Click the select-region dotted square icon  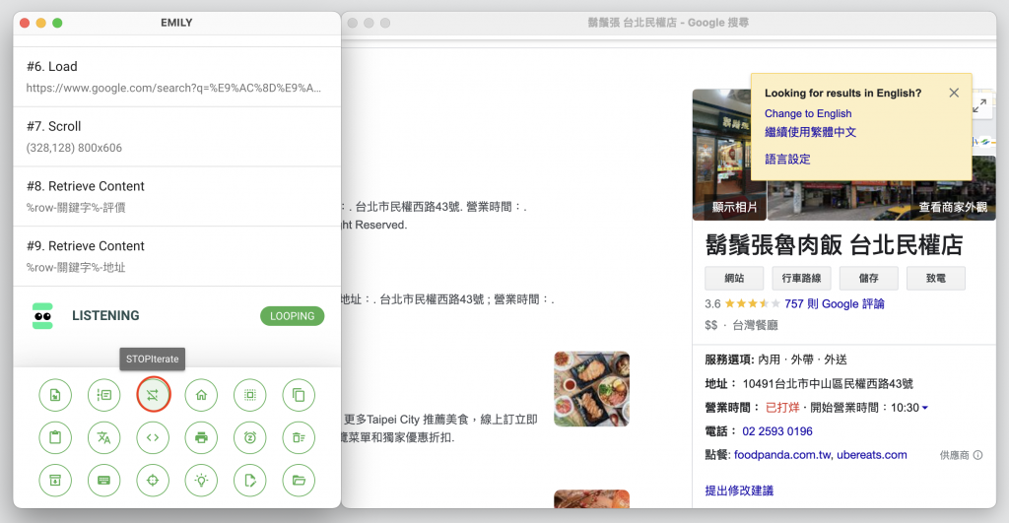point(250,395)
